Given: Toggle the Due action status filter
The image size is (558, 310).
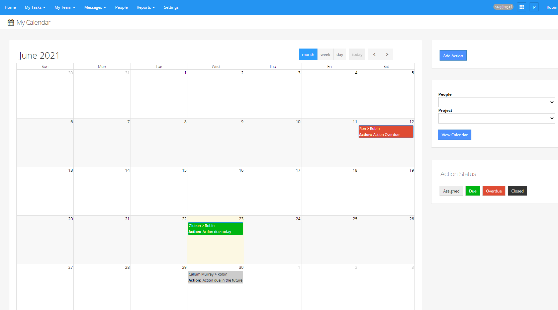Looking at the screenshot, I should pos(472,191).
